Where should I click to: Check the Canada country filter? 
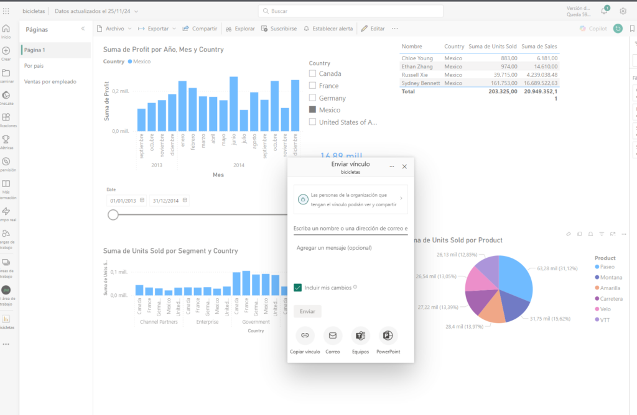pos(313,74)
